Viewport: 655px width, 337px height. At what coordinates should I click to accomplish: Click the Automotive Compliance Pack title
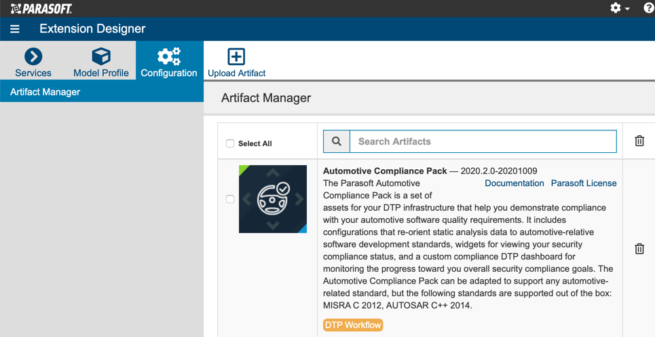tap(385, 171)
